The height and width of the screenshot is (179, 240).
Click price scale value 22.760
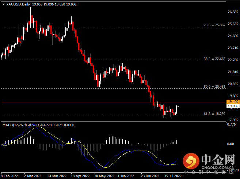click(x=233, y=60)
